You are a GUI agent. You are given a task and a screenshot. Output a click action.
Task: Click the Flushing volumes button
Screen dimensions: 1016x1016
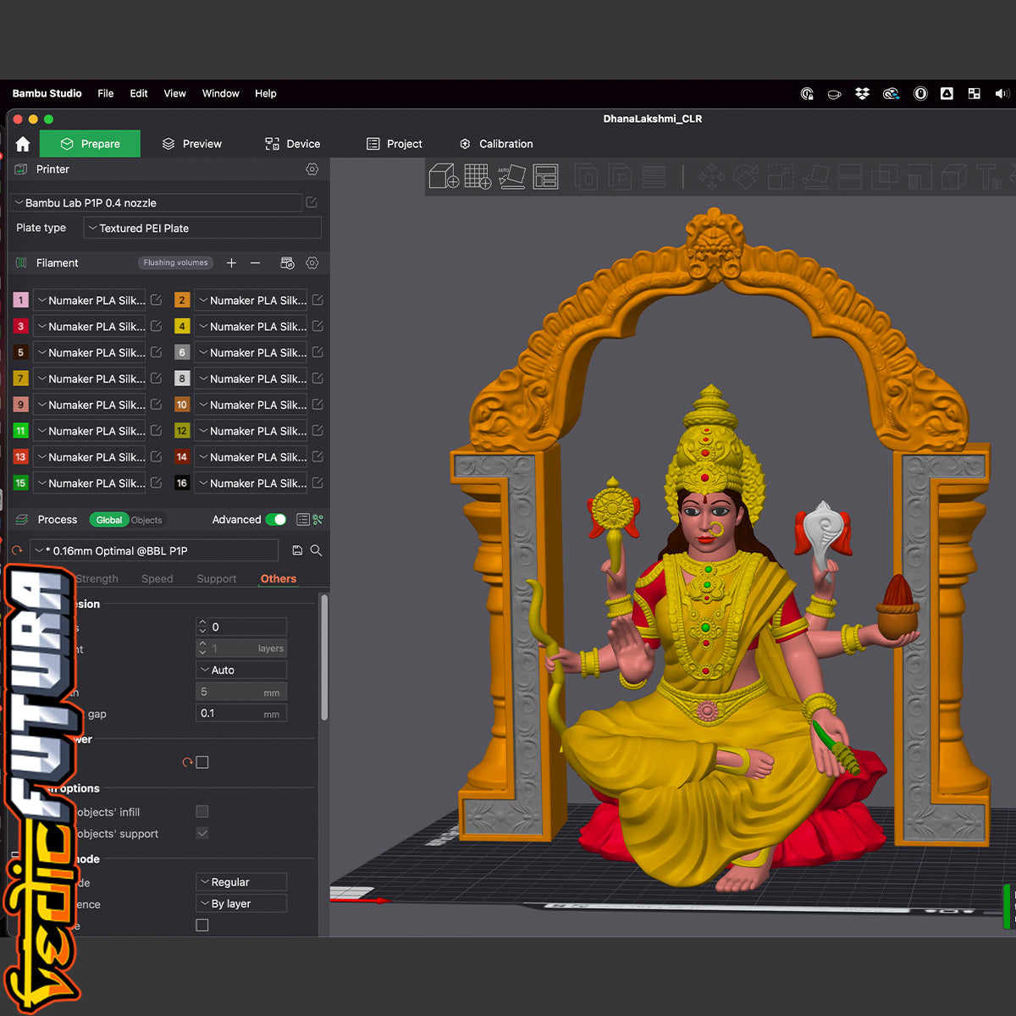click(x=175, y=263)
